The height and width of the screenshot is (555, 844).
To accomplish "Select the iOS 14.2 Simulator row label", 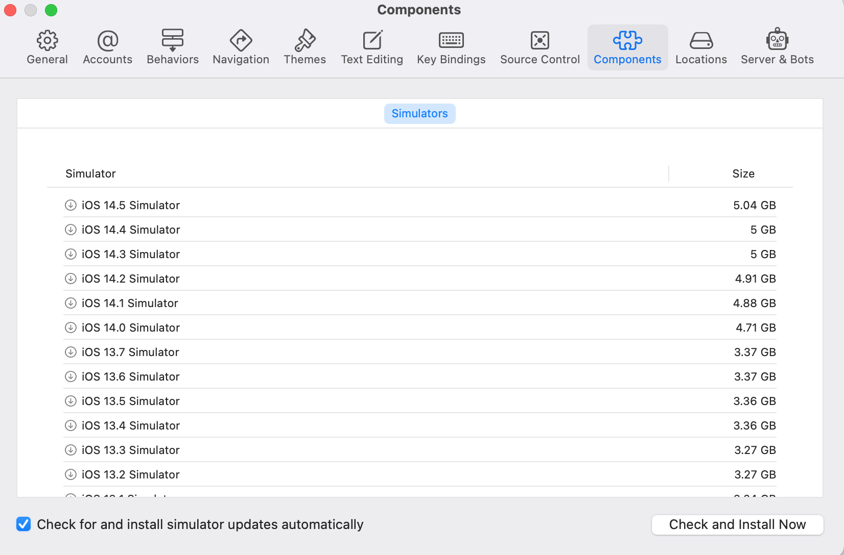I will pos(131,279).
